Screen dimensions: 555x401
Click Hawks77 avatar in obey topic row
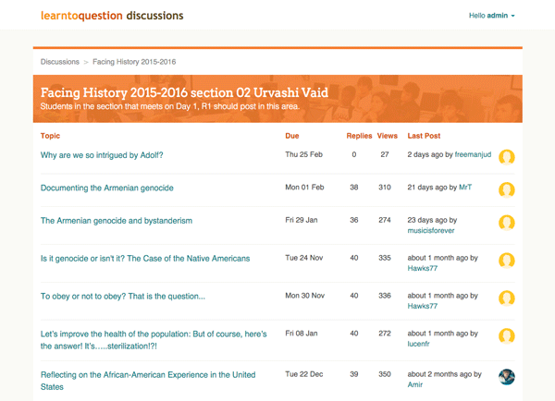click(x=507, y=298)
